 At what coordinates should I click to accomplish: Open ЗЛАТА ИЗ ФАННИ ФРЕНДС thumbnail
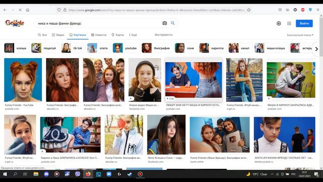285,134
